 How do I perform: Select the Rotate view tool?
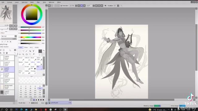27,54
